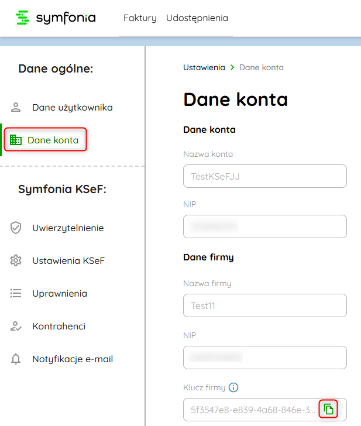Click the Symfonia logo
The image size is (361, 426).
tap(56, 18)
